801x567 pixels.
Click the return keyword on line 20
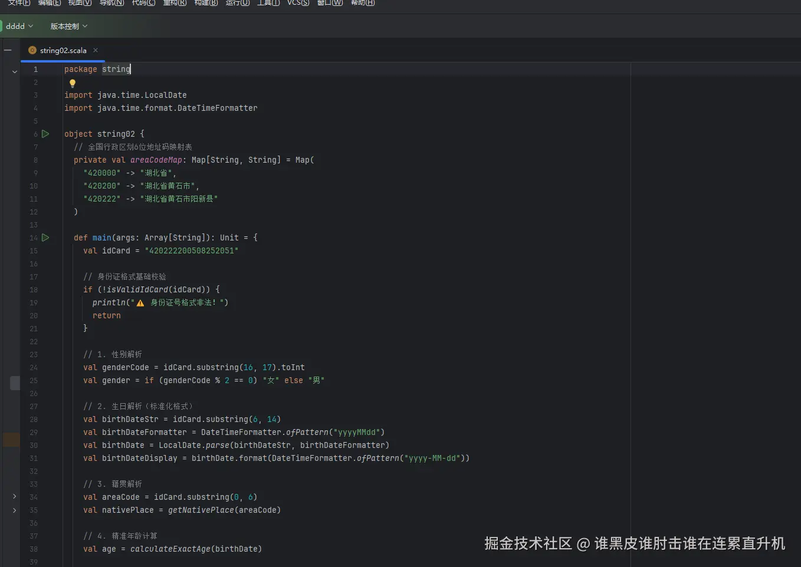(107, 315)
